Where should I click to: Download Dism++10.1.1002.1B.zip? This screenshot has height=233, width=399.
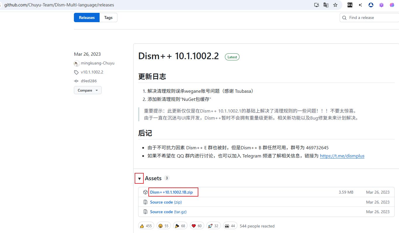coord(171,192)
